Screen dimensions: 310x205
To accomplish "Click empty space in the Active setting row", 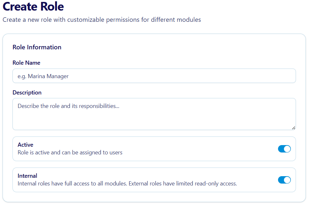I will click(x=198, y=149).
